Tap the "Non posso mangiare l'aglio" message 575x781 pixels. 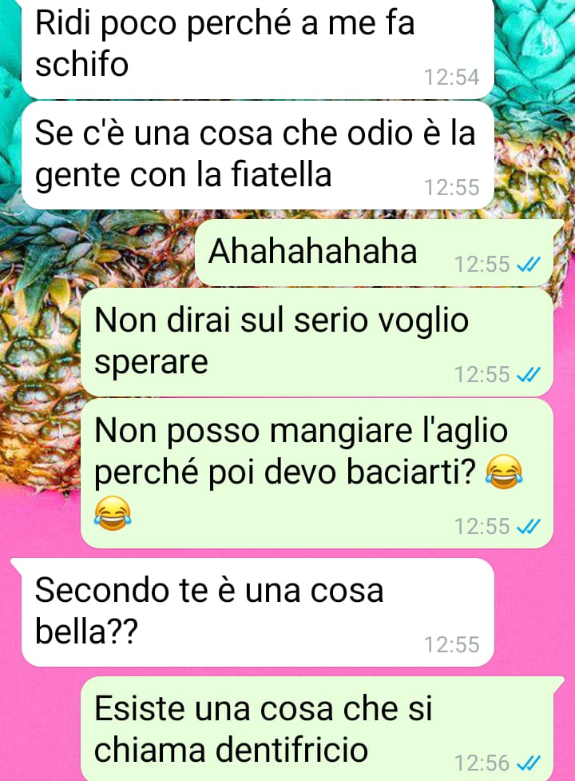[317, 473]
